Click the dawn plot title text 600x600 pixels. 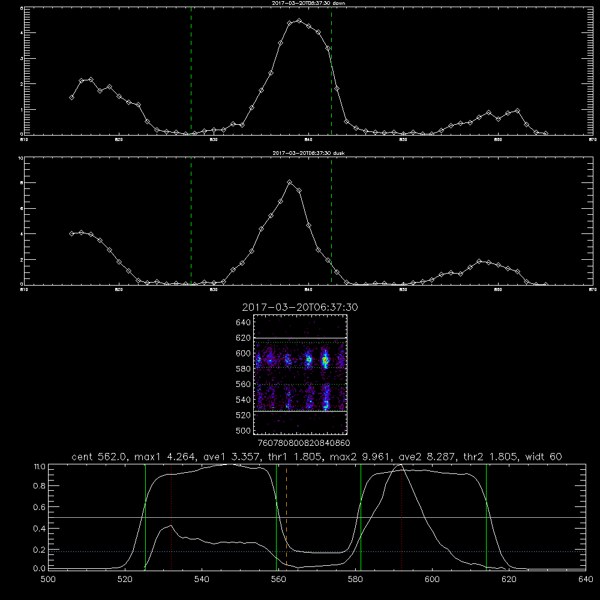point(308,3)
